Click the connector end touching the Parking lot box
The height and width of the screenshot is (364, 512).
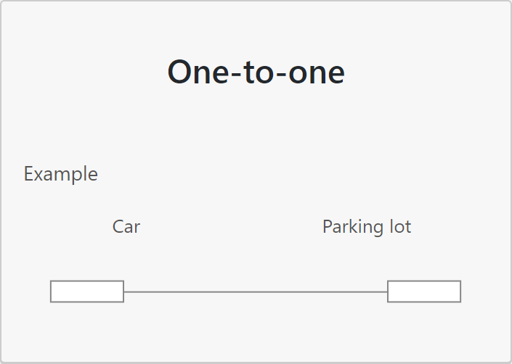pos(386,291)
